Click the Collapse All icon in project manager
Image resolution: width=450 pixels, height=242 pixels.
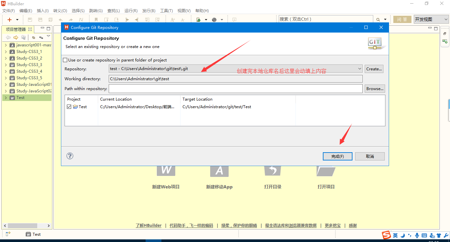33,37
